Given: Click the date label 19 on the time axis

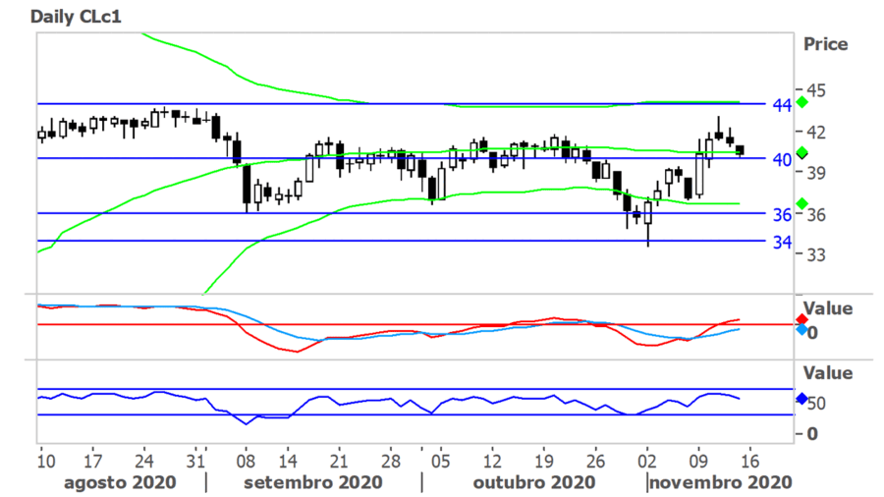Looking at the screenshot, I should pyautogui.click(x=543, y=462).
